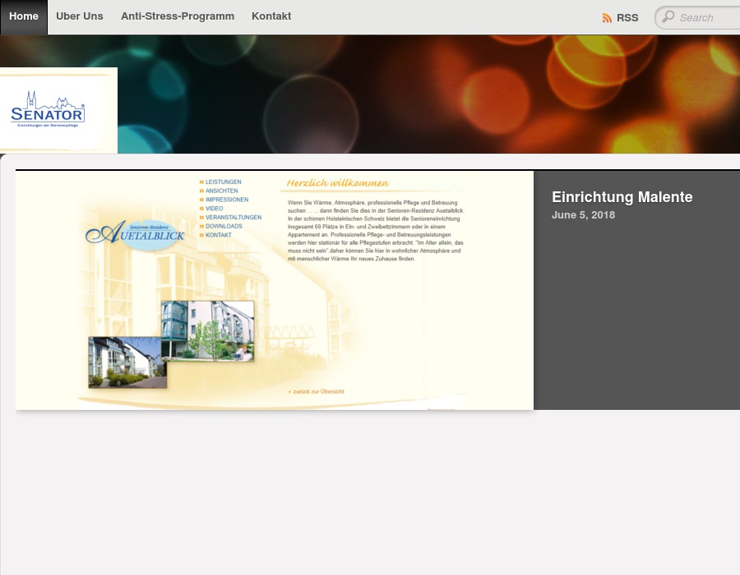Open Impressionen in the slide menu
This screenshot has width=740, height=575.
(227, 200)
